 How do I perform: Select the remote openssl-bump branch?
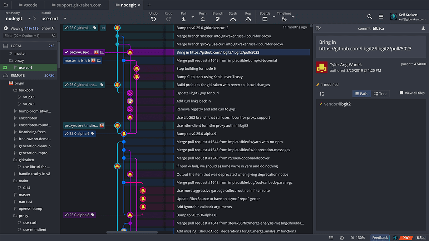click(x=30, y=208)
